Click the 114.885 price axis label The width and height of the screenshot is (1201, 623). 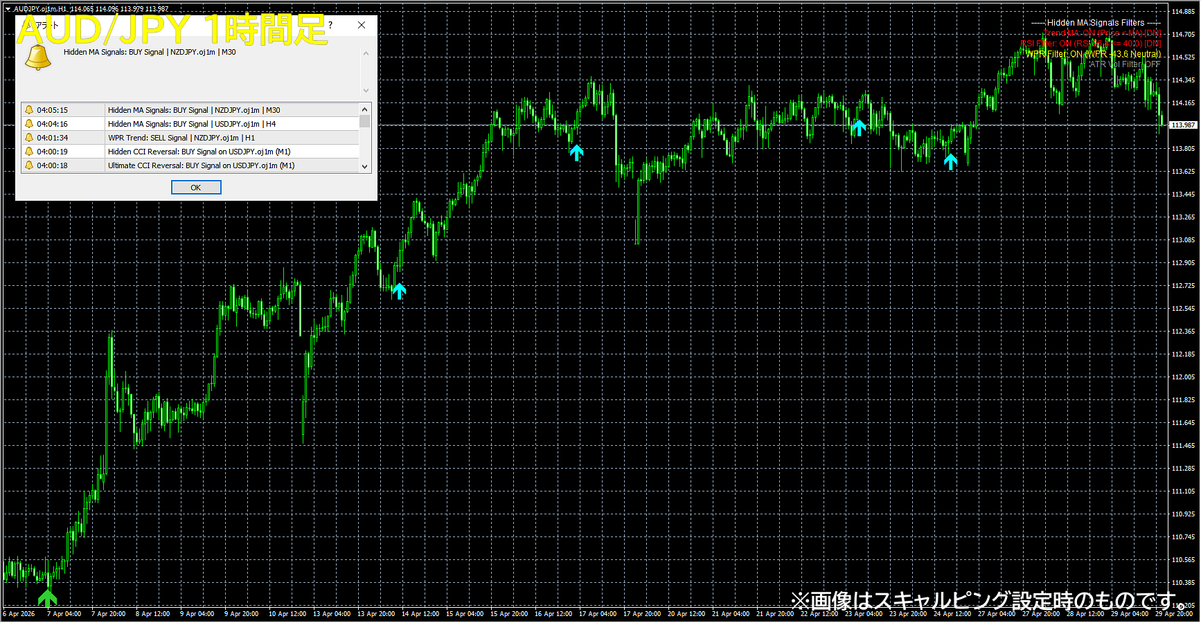point(1183,11)
